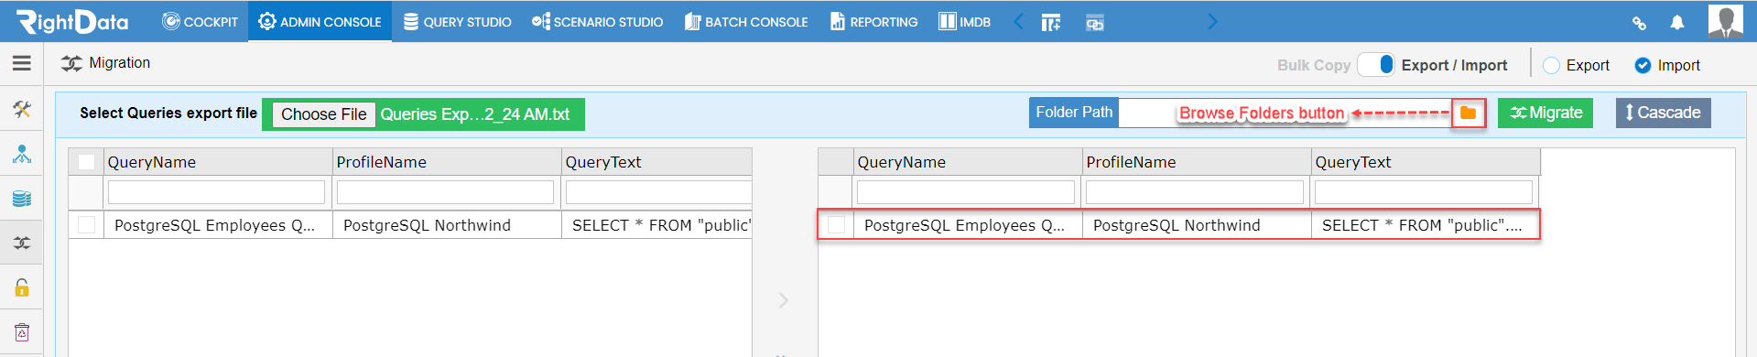This screenshot has height=357, width=1757.
Task: Click the Cascade button
Action: tap(1663, 113)
